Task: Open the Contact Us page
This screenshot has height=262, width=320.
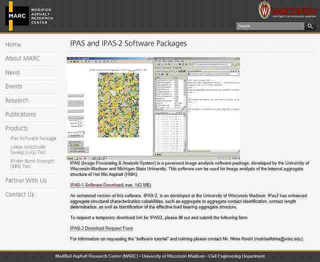Action: (19, 194)
